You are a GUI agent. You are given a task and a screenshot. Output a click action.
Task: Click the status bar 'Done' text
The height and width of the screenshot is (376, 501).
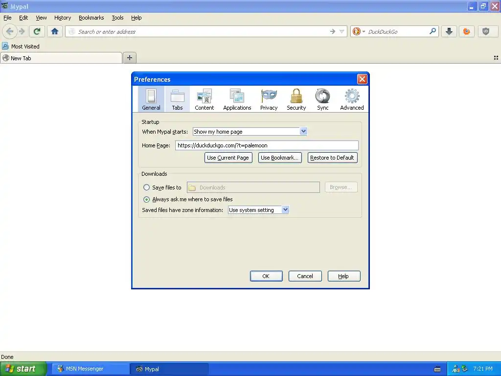click(7, 357)
